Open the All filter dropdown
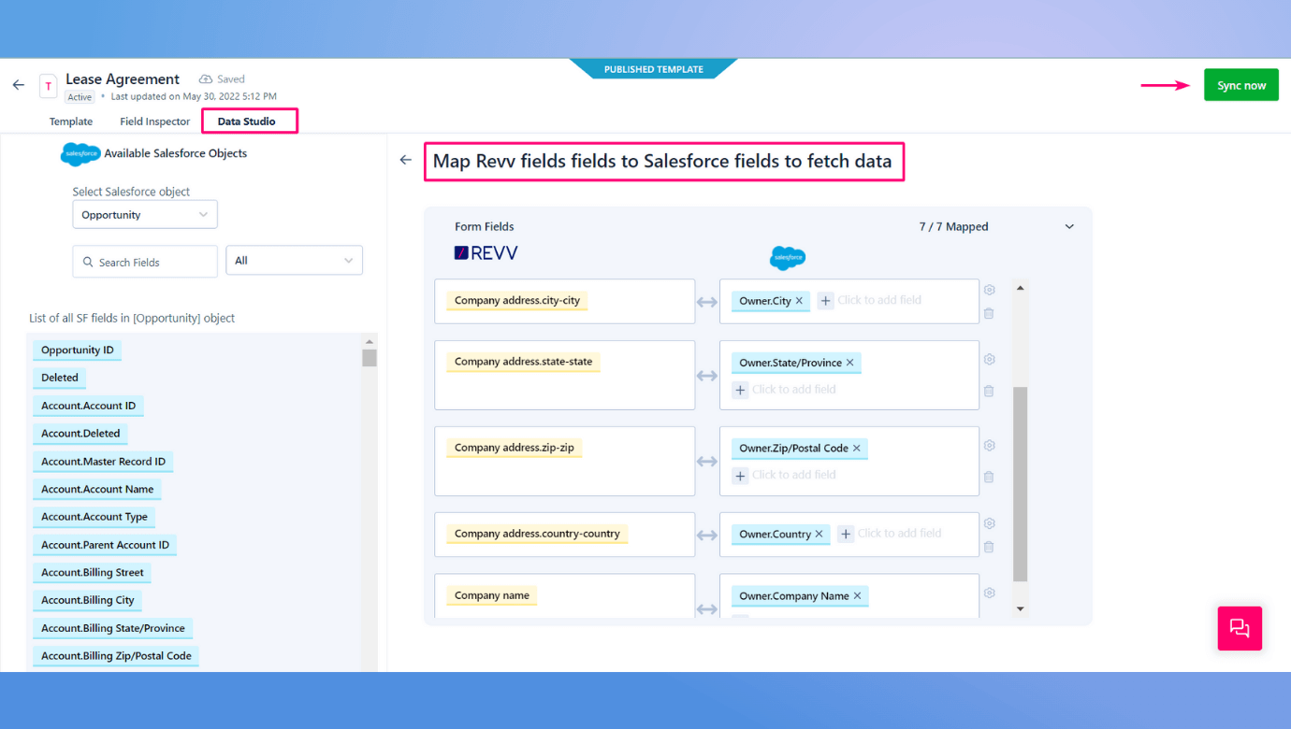Viewport: 1291px width, 729px height. [x=294, y=261]
